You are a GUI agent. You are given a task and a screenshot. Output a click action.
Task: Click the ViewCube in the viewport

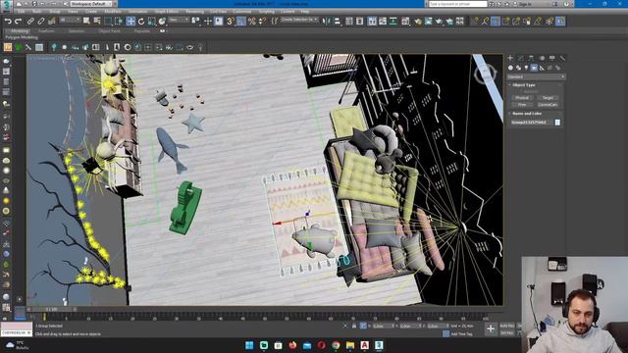[485, 74]
